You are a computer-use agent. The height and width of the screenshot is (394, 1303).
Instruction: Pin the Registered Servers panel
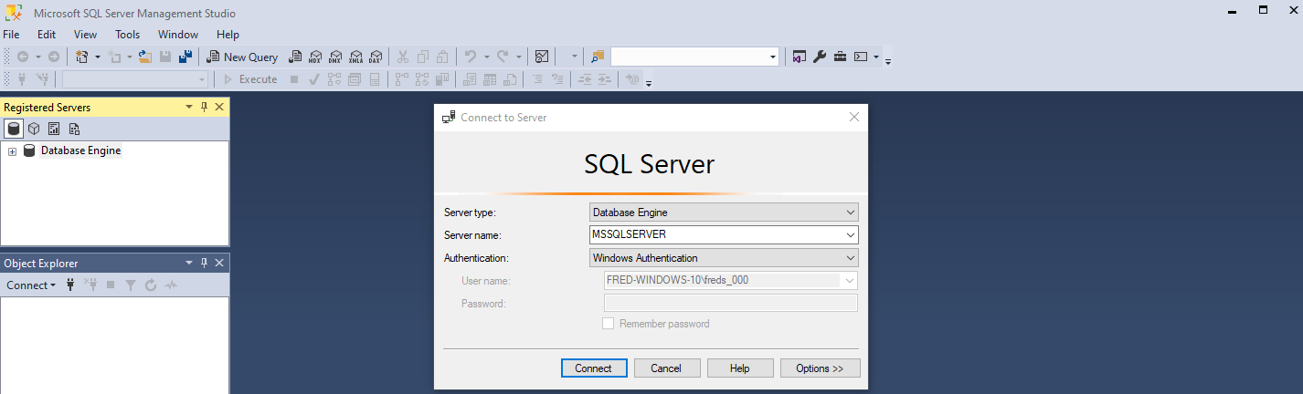[204, 108]
